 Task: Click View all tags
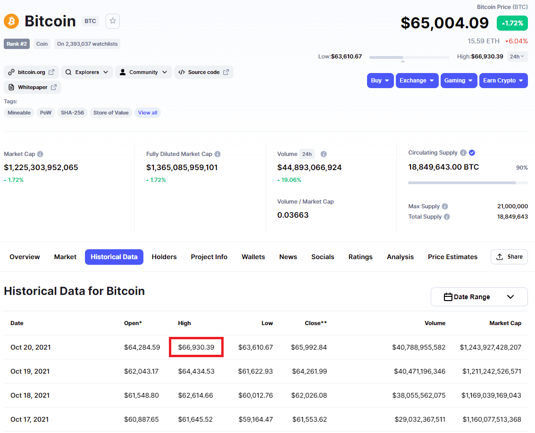pos(148,113)
